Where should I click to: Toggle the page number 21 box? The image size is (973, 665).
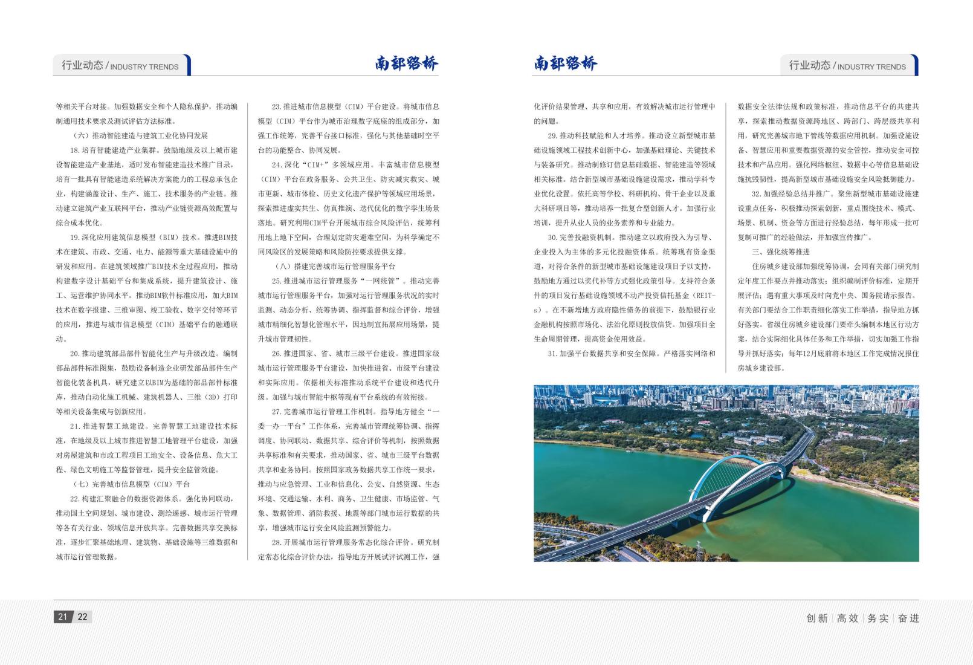click(x=62, y=617)
